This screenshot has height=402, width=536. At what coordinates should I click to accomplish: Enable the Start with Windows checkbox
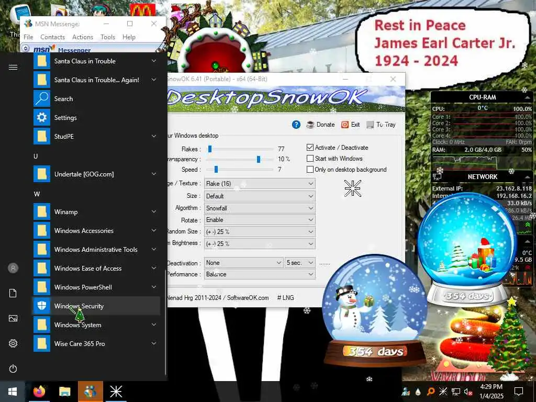(x=310, y=158)
